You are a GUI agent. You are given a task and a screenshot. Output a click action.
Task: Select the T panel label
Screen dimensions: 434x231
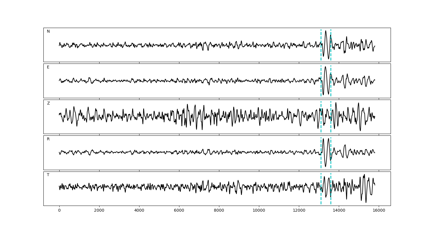pyautogui.click(x=48, y=175)
